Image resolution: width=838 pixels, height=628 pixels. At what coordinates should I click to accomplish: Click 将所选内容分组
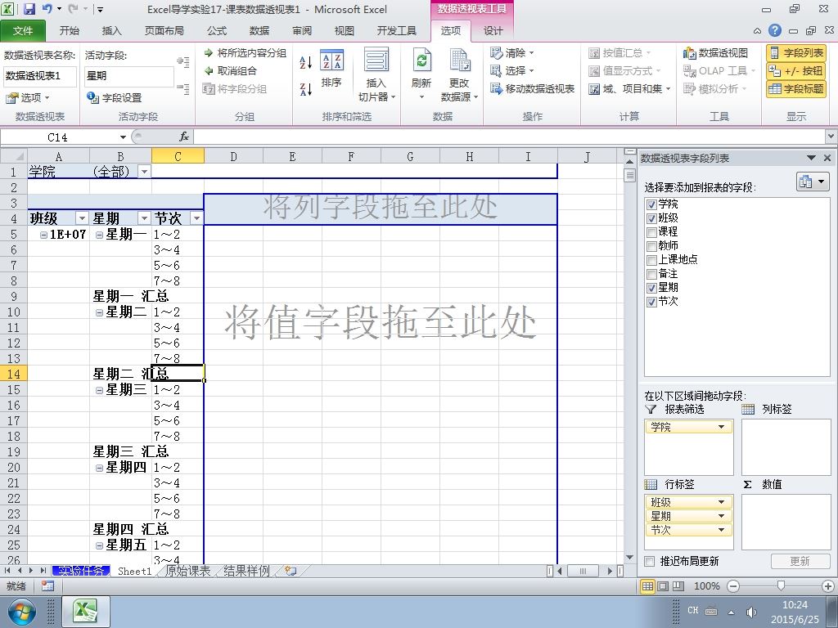(246, 53)
